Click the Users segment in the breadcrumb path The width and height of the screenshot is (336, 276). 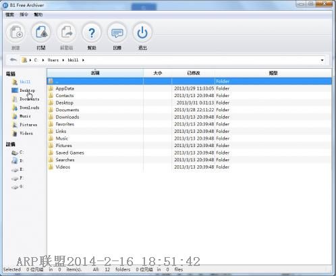coord(53,60)
